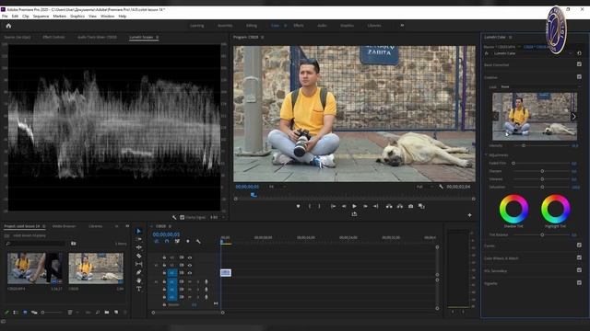Toggle timeline Snap magnet icon

point(167,241)
